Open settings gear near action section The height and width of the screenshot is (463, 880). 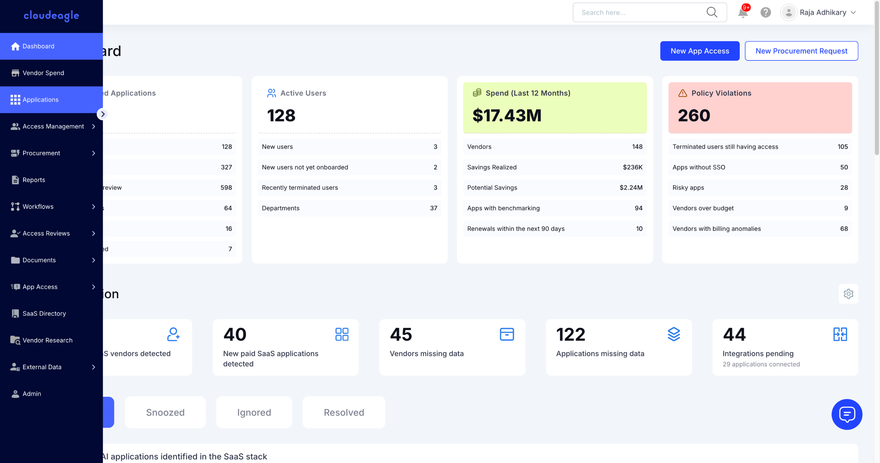coord(848,294)
